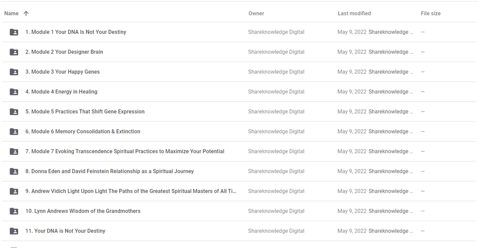Click Shareknowledge Digital owner for Module 2
Image resolution: width=478 pixels, height=248 pixels.
pyautogui.click(x=276, y=52)
